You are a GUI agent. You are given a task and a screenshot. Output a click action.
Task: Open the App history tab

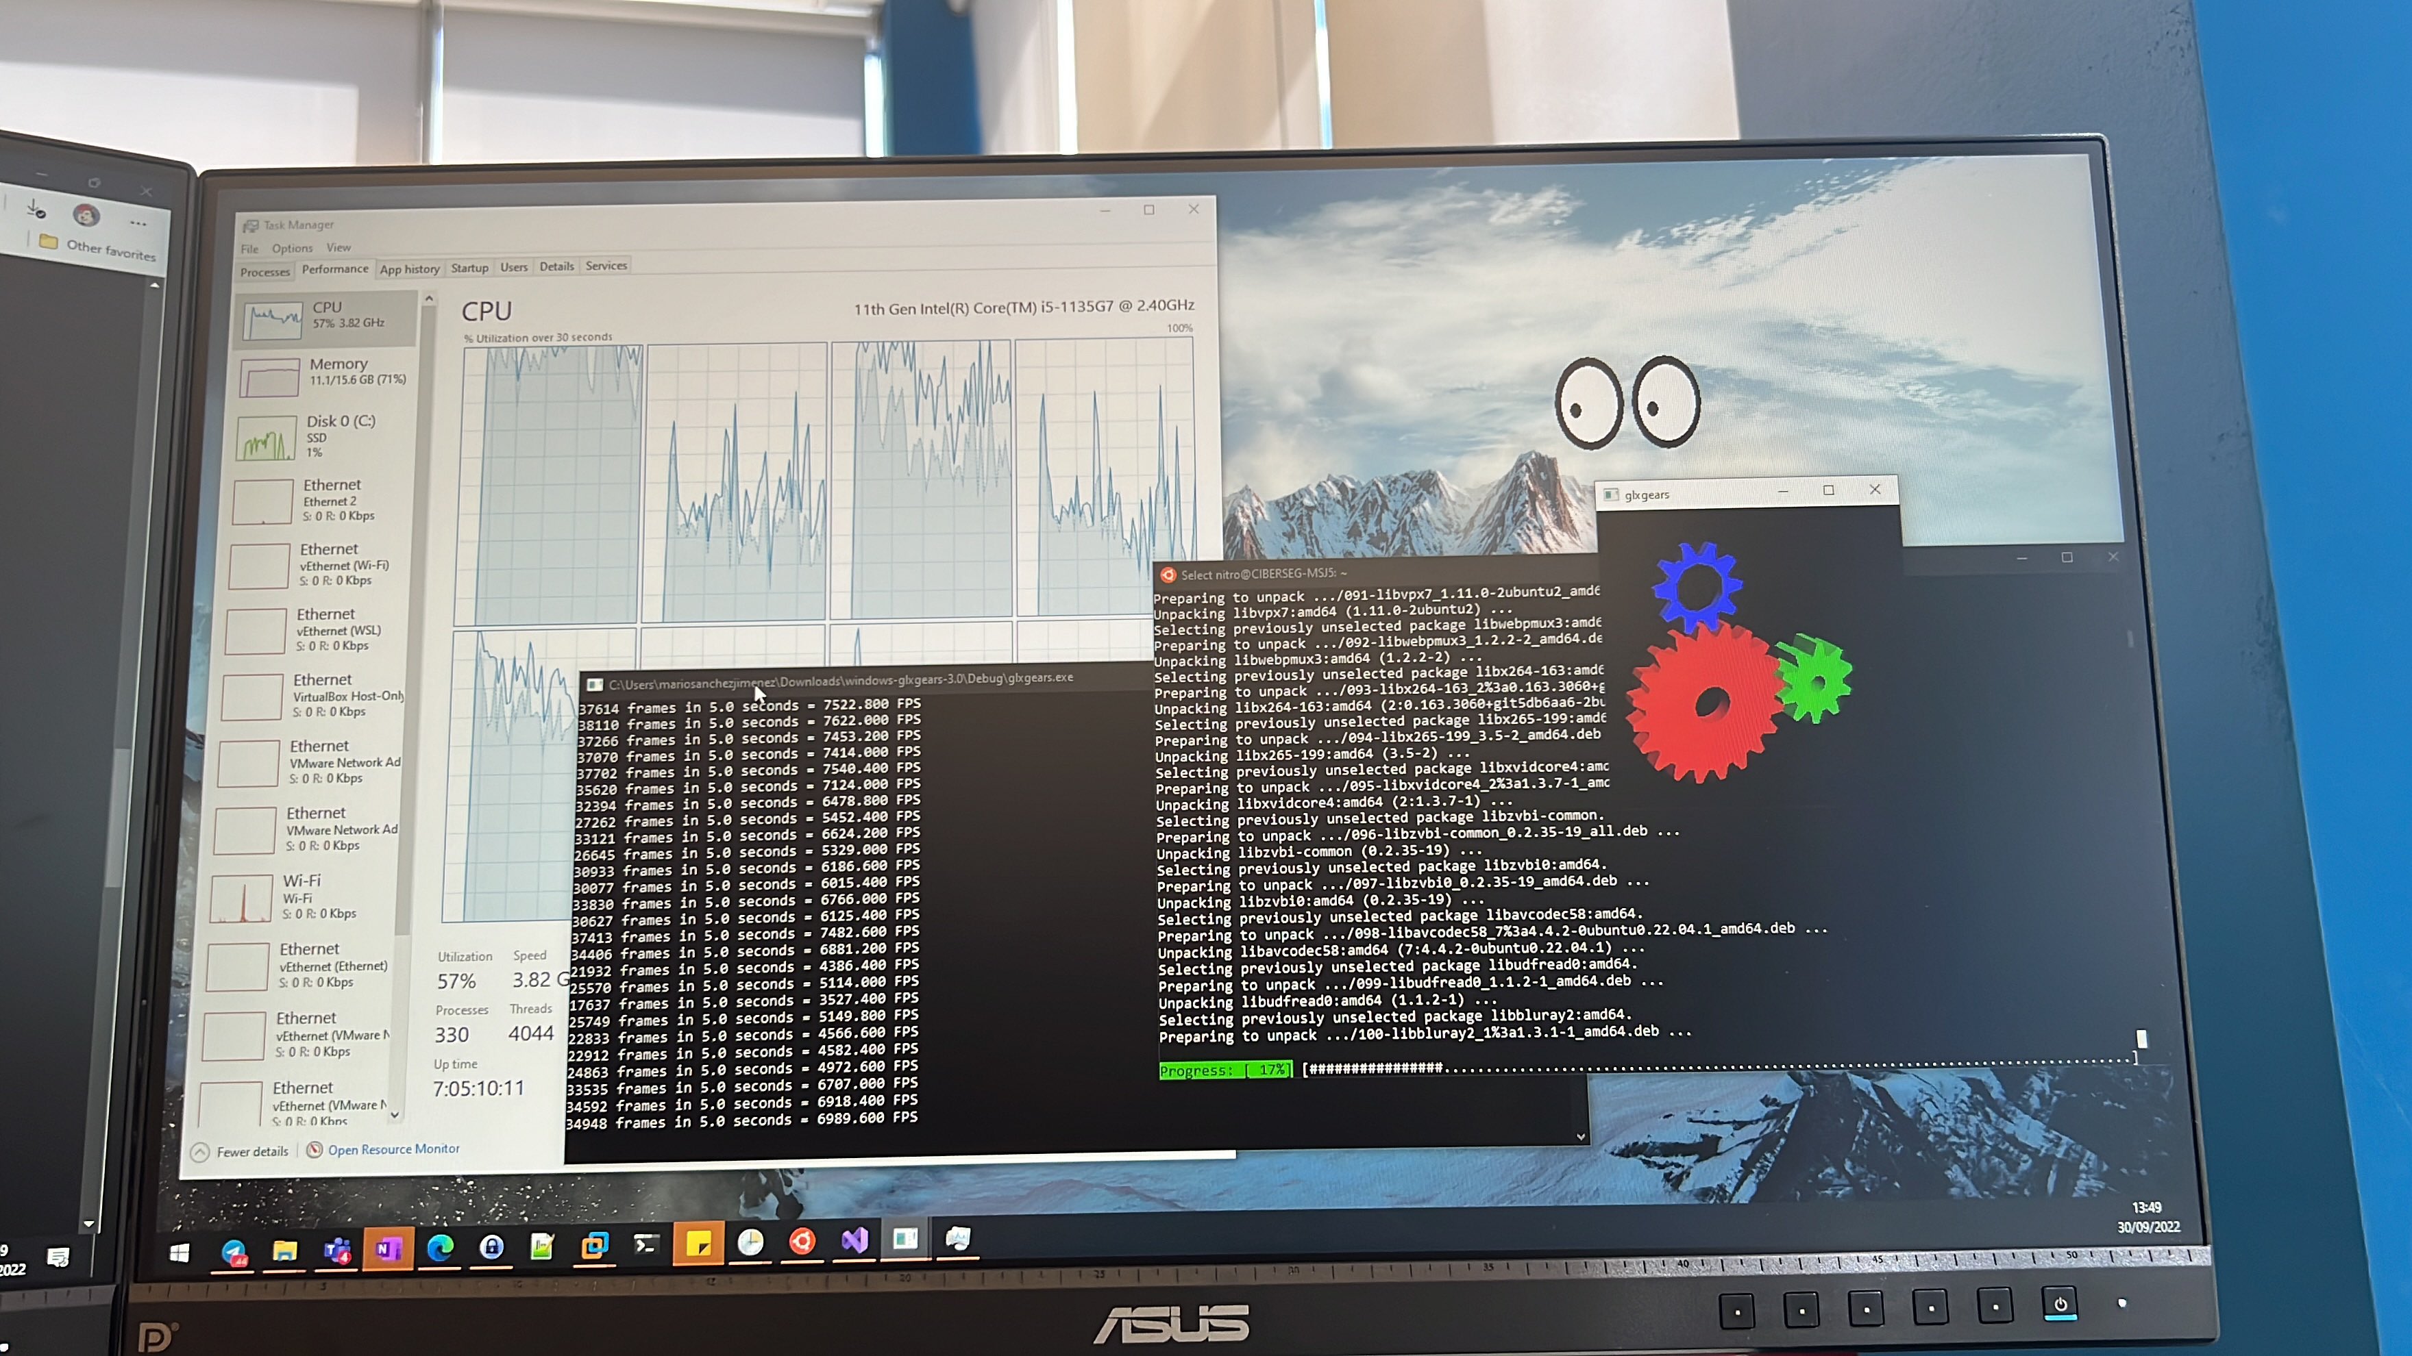tap(409, 270)
